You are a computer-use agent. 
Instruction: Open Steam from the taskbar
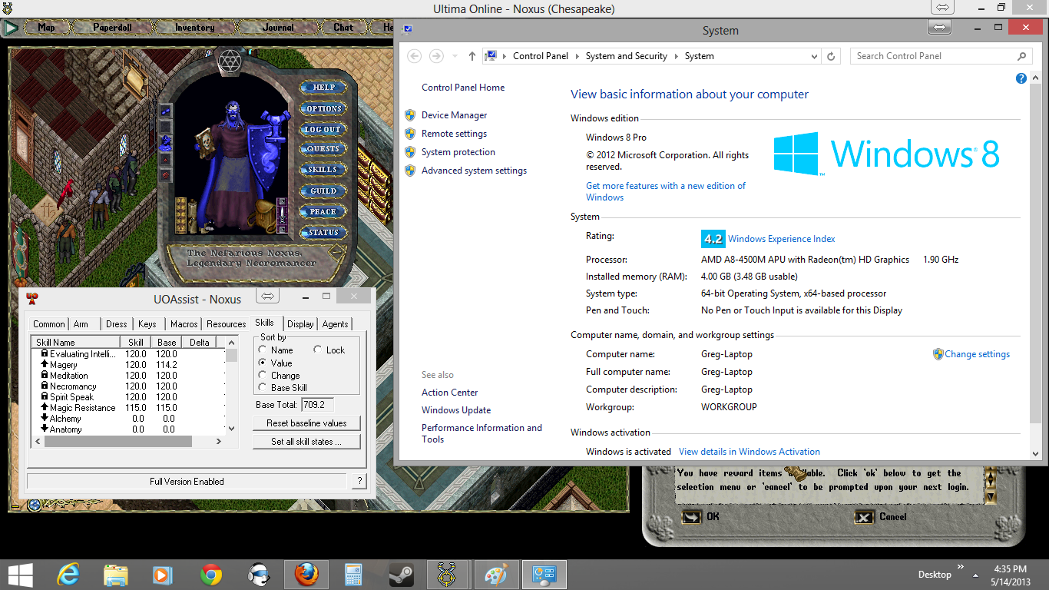point(401,575)
